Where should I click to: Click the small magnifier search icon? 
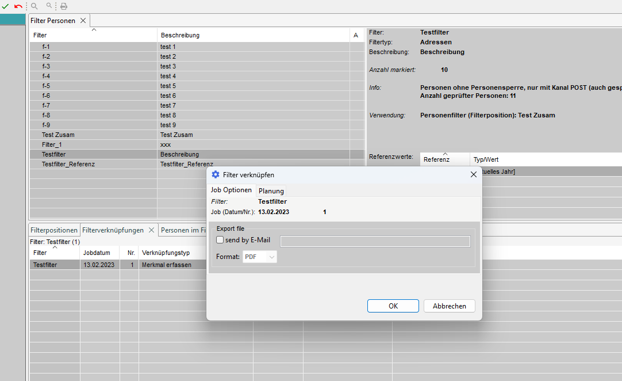50,6
